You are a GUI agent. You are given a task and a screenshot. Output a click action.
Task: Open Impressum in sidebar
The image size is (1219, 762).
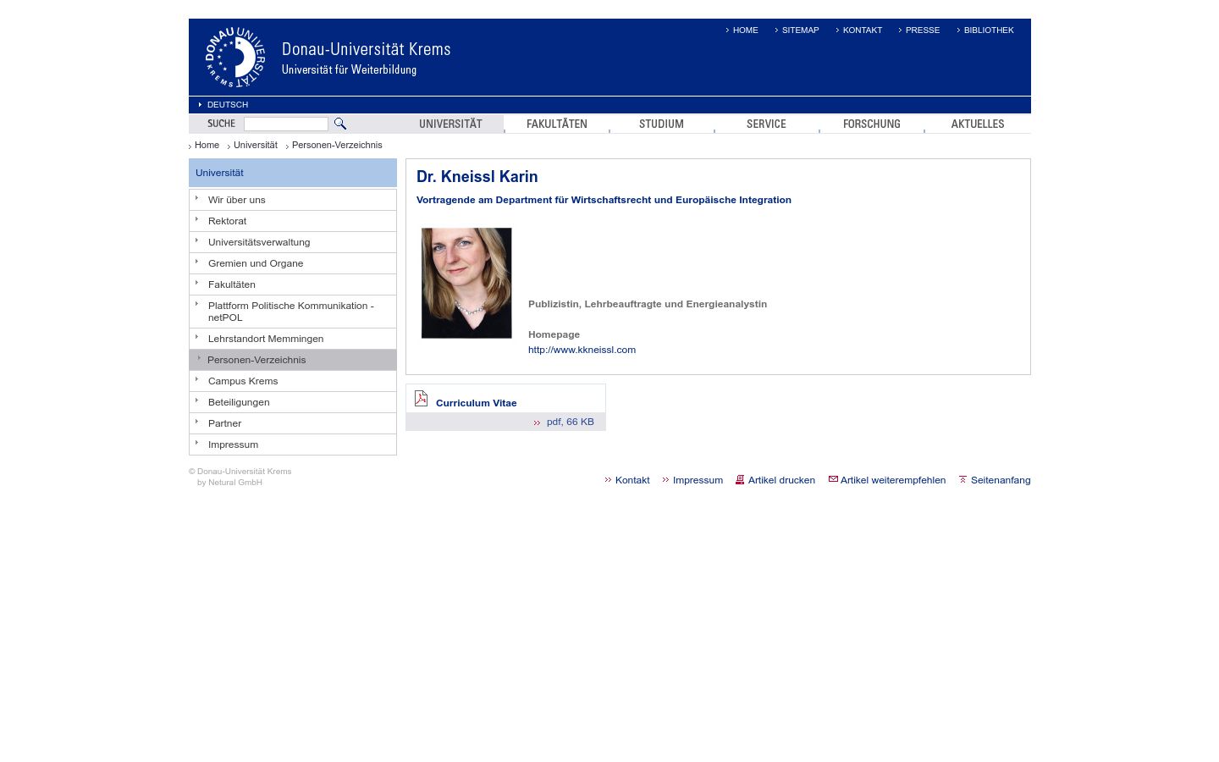tap(293, 444)
